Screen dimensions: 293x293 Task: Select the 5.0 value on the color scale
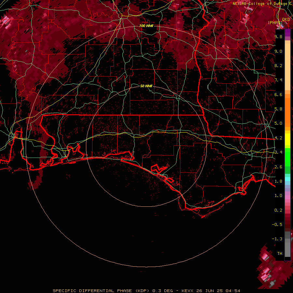(278, 123)
